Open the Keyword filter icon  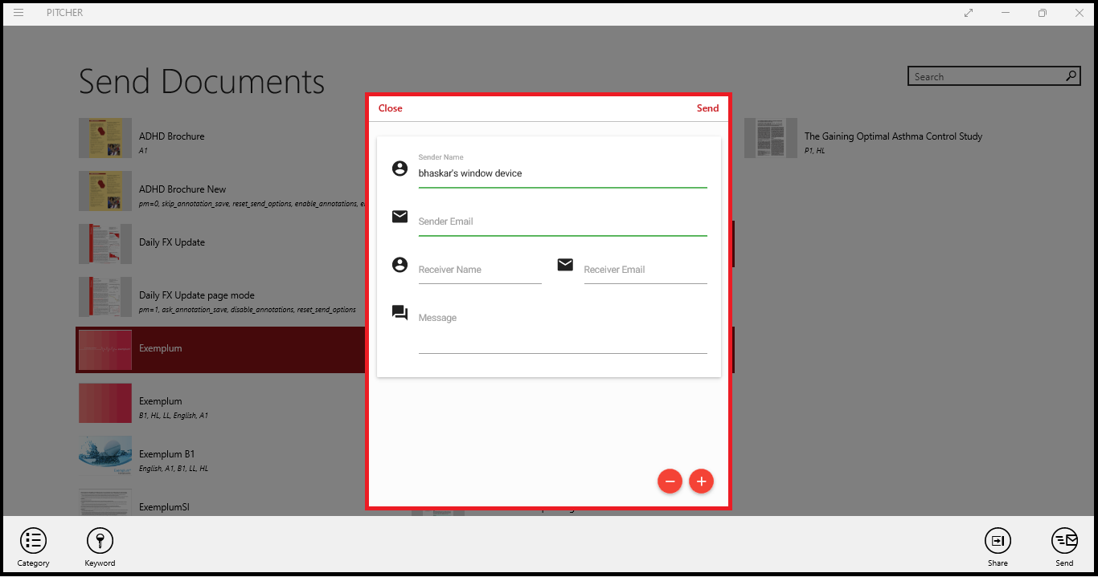tap(100, 541)
